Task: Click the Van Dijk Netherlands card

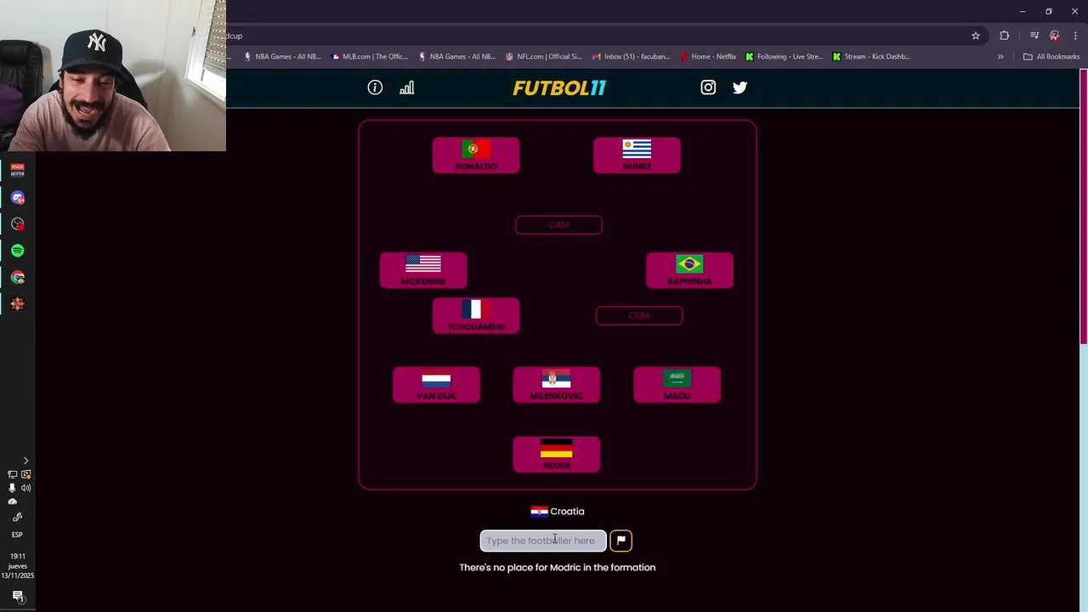Action: tap(436, 385)
